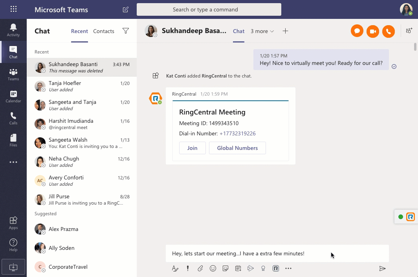Toggle the read receipt checkmark on the greeting message
Image resolution: width=418 pixels, height=277 pixels.
pos(394,67)
